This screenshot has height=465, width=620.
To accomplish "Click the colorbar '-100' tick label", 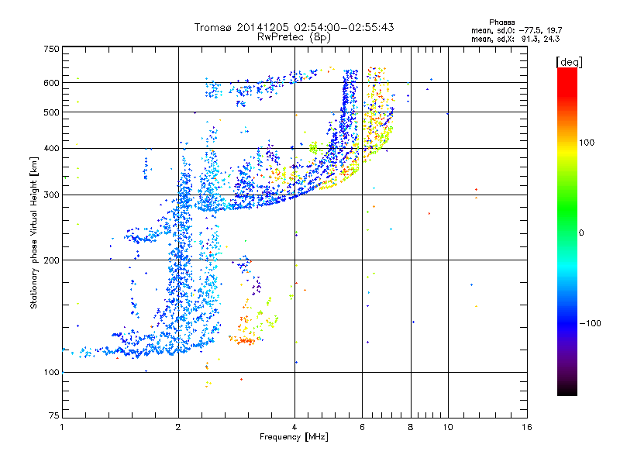I will pyautogui.click(x=590, y=323).
